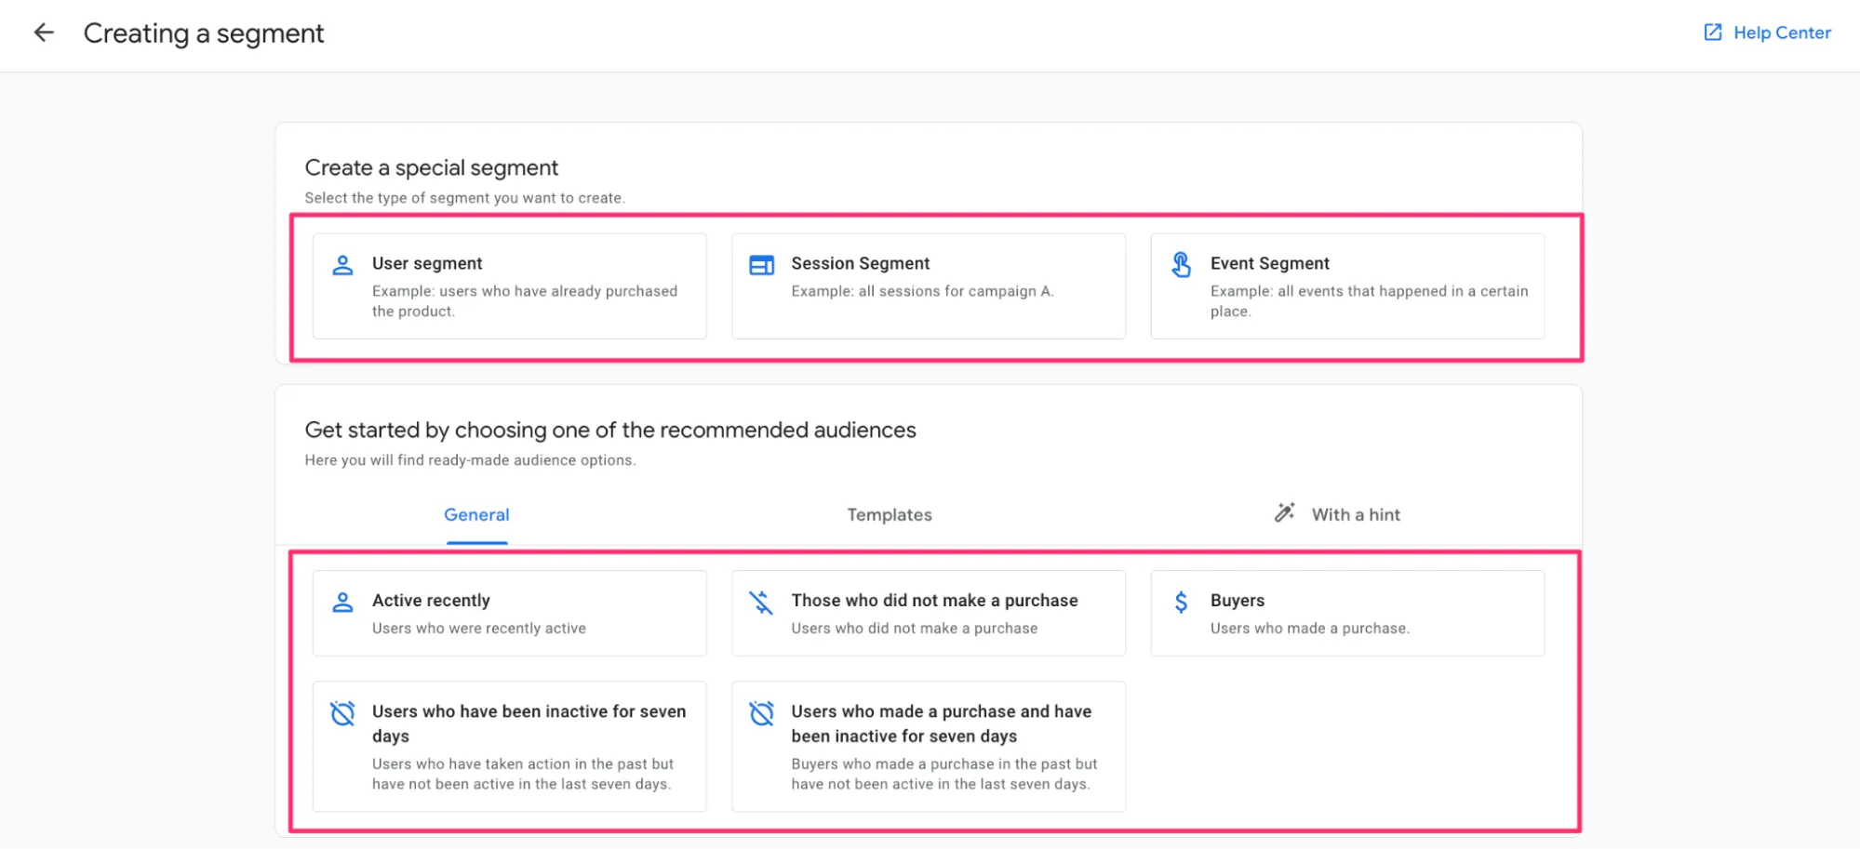Click the Event Segment touch icon
Viewport: 1860px width, 849px height.
[x=1181, y=265]
